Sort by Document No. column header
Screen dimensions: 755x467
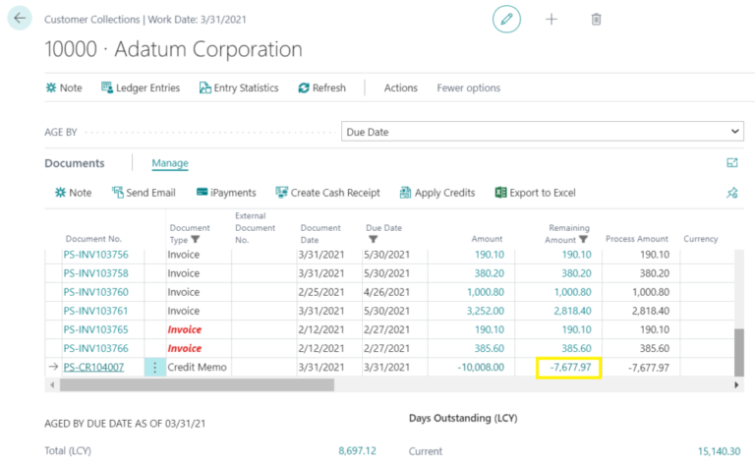pyautogui.click(x=94, y=239)
